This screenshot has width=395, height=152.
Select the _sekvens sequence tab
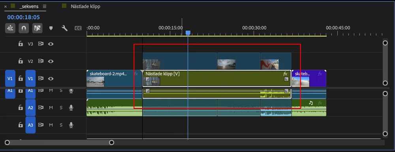(29, 7)
